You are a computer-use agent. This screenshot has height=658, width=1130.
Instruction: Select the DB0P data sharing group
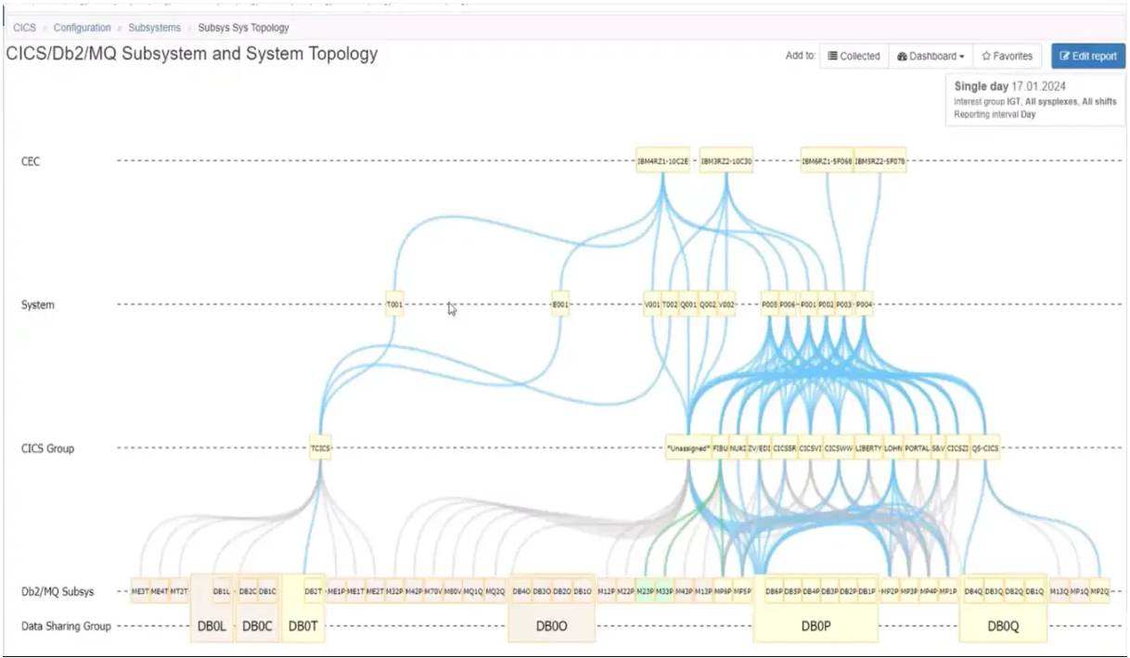tap(815, 626)
